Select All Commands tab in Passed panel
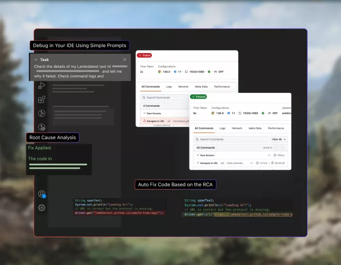Image resolution: width=341 pixels, height=265 pixels. (204, 128)
